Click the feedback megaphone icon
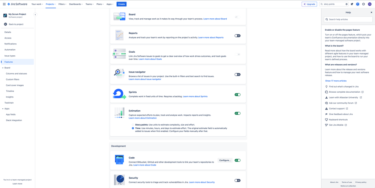The width and height of the screenshot is (375, 188). point(327,114)
